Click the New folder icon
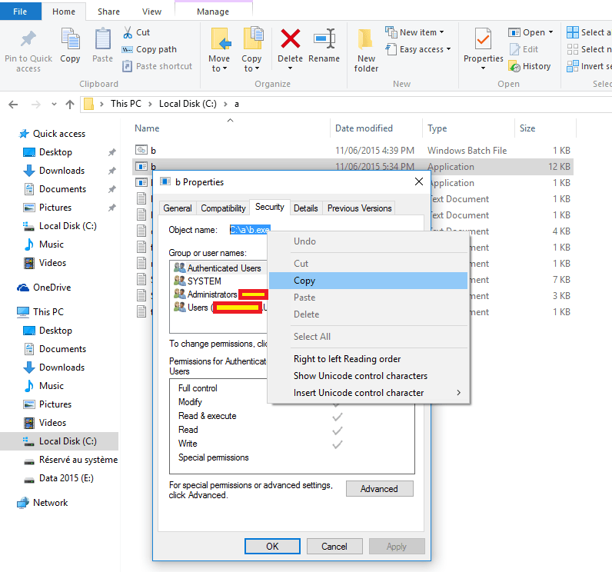Image resolution: width=612 pixels, height=572 pixels. pyautogui.click(x=366, y=39)
